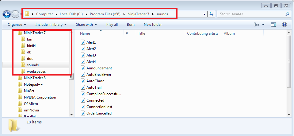Click the Help question mark icon
The height and width of the screenshot is (136, 294).
pos(284,25)
